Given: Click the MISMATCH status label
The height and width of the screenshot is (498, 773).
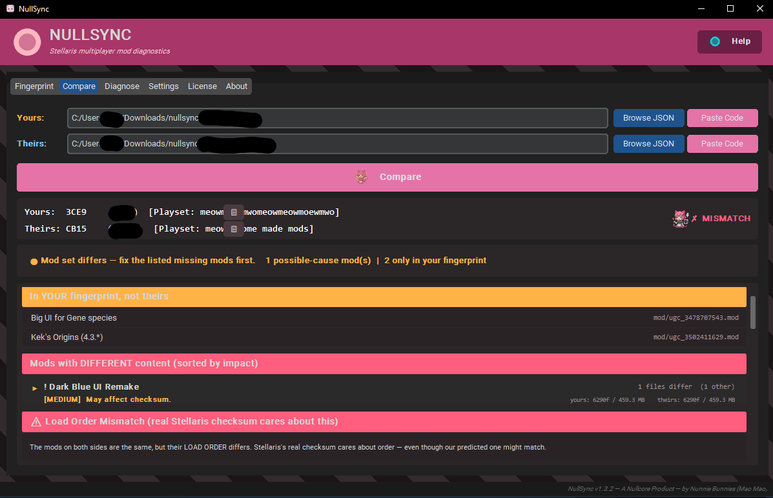Looking at the screenshot, I should 726,218.
